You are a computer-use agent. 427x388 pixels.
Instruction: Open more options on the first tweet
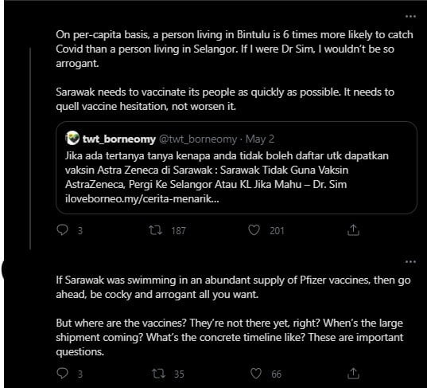pyautogui.click(x=410, y=17)
